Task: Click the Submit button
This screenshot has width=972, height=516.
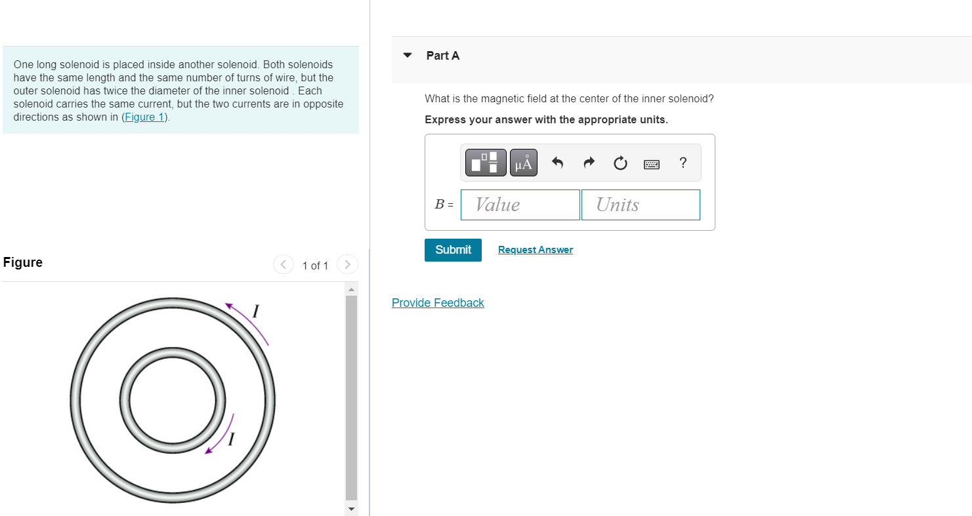Action: 453,250
